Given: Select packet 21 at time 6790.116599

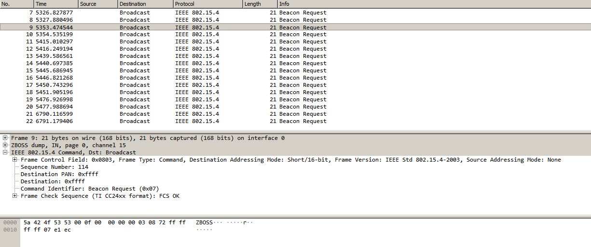Looking at the screenshot, I should click(x=295, y=114).
